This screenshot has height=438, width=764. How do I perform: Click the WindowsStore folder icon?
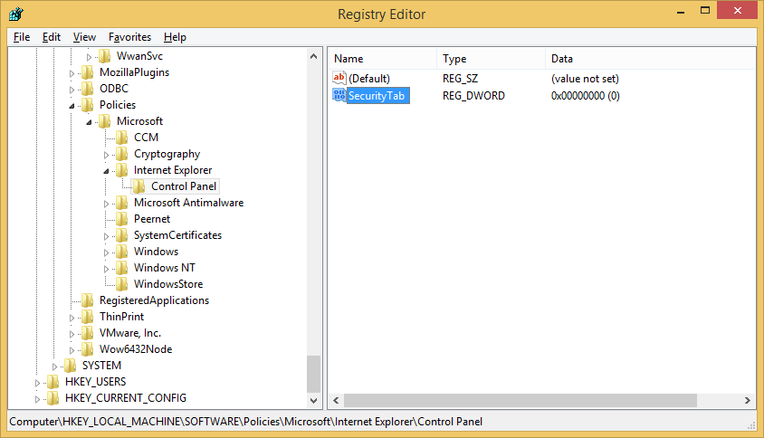[122, 284]
